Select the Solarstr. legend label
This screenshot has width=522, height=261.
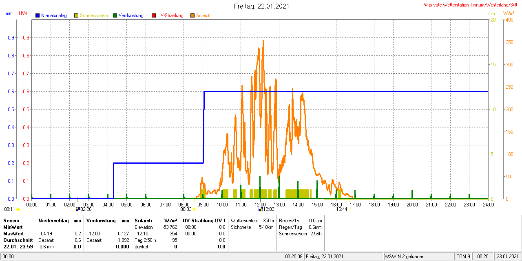[203, 15]
